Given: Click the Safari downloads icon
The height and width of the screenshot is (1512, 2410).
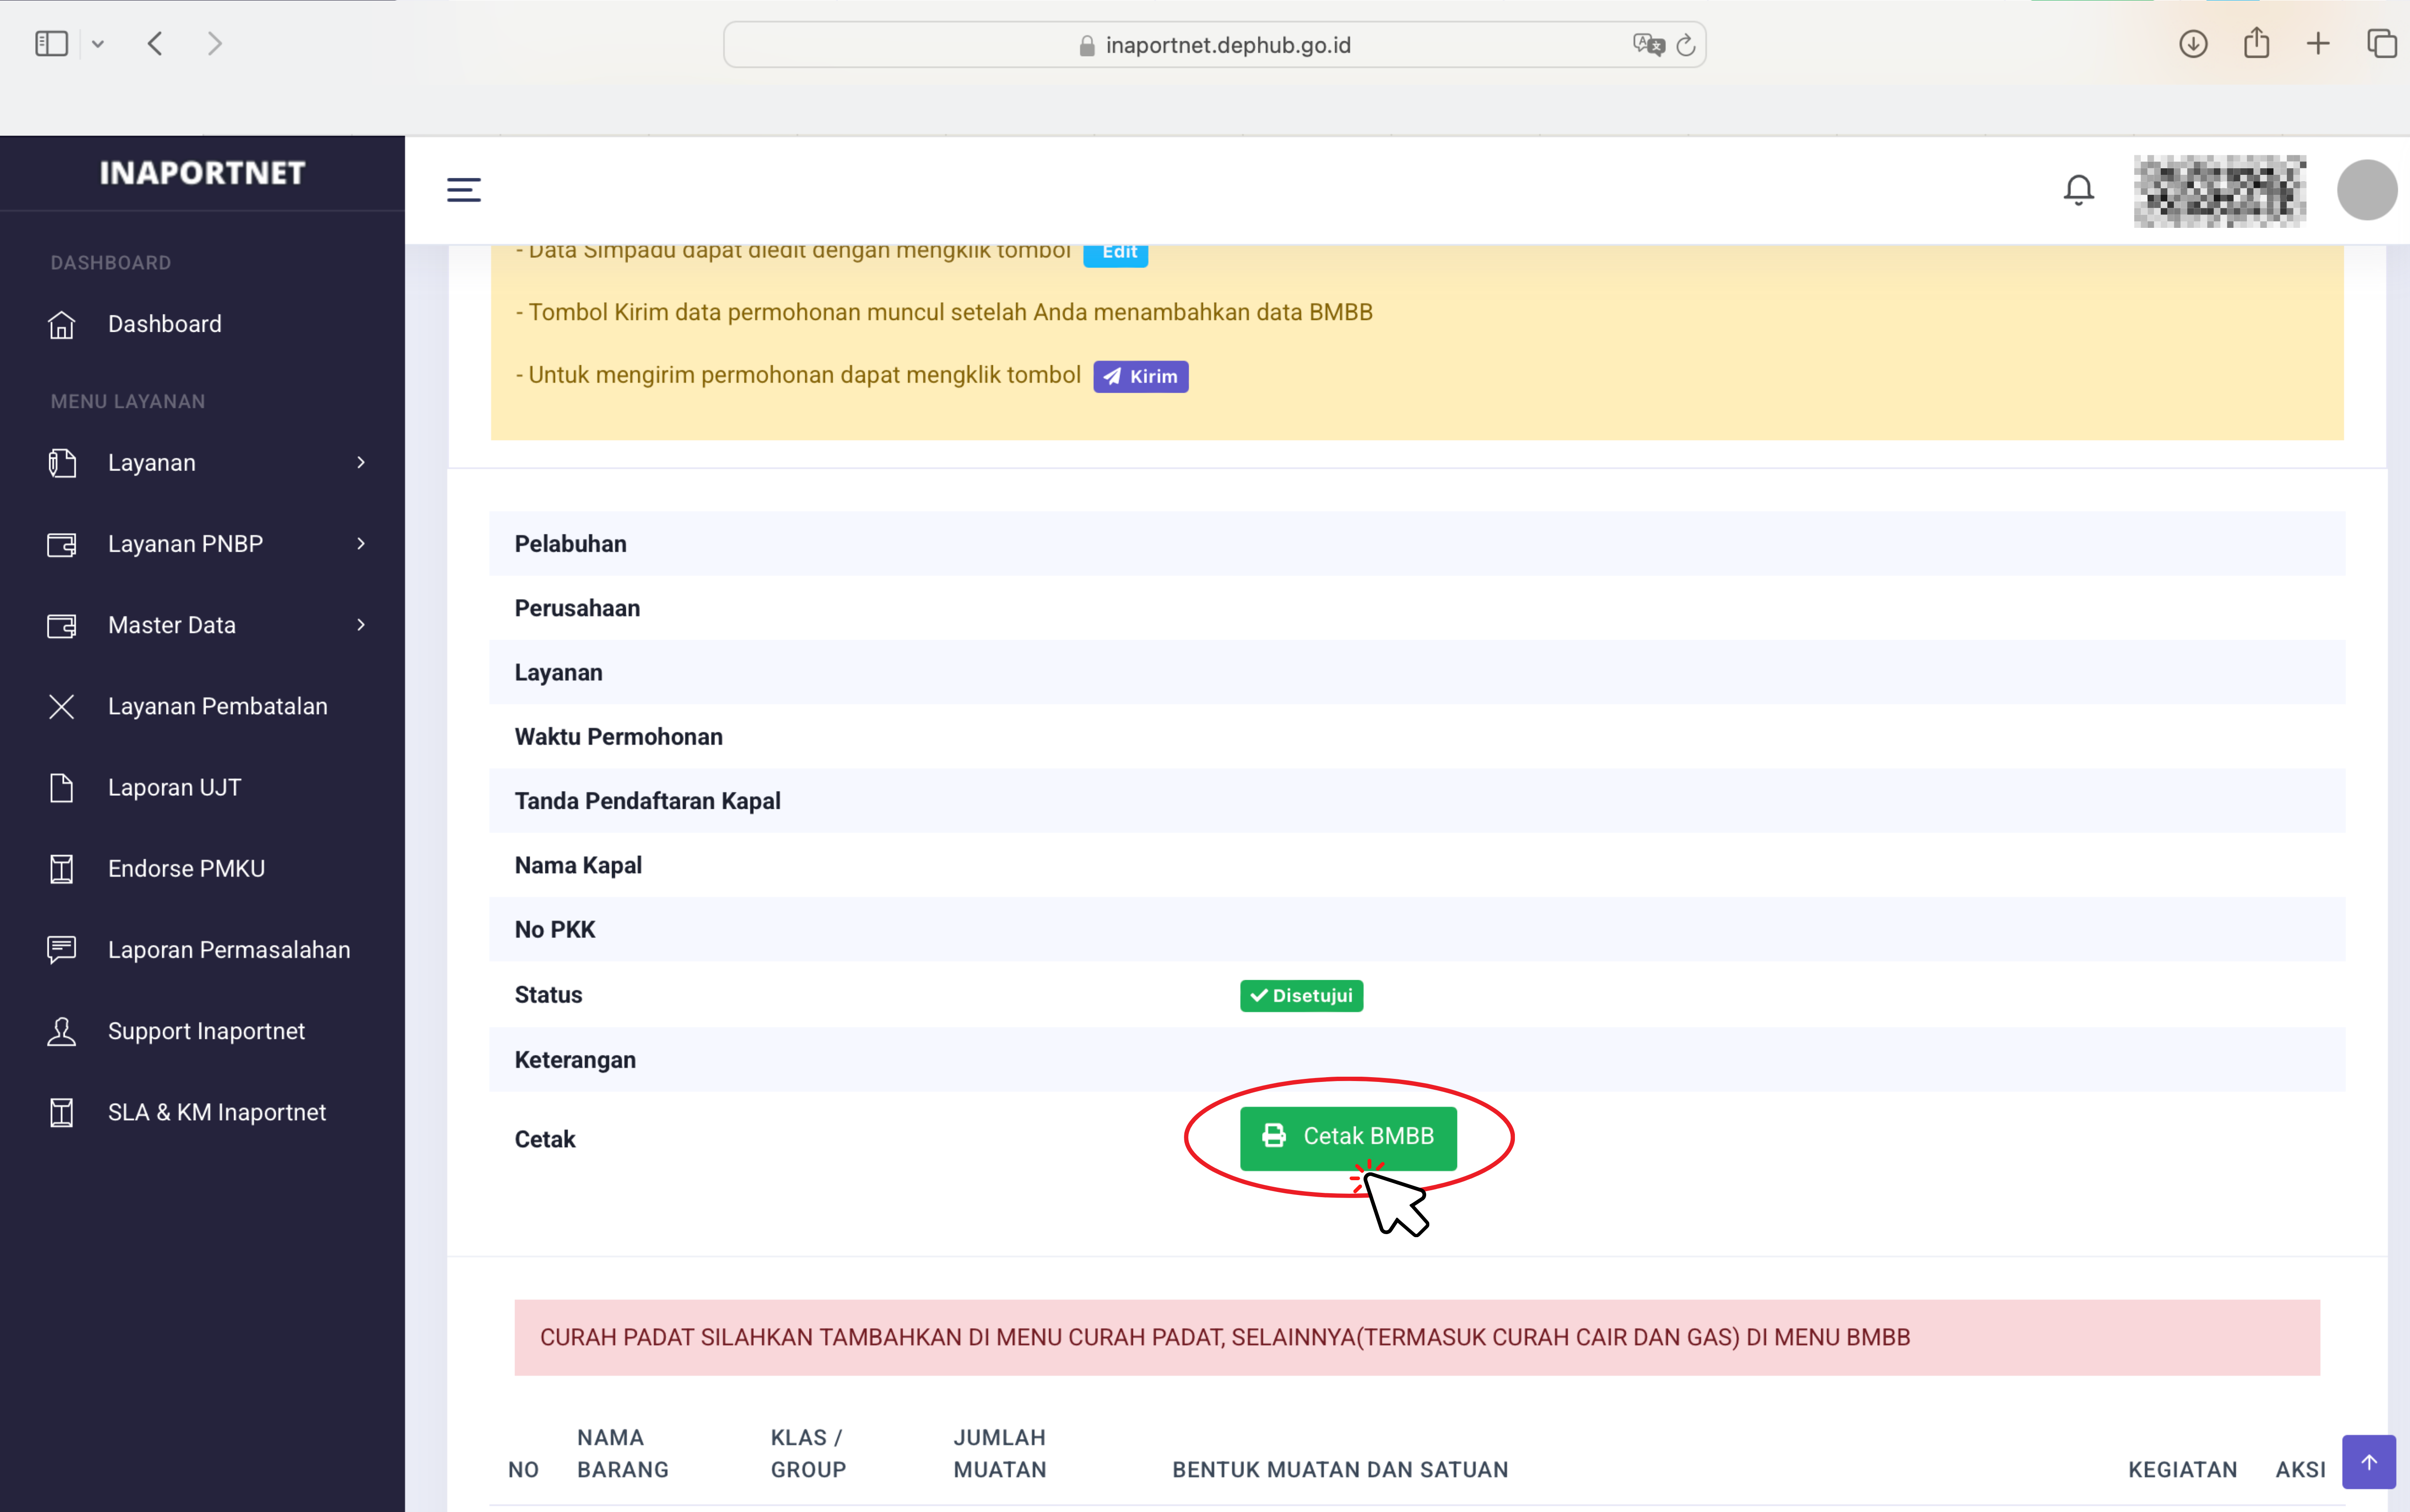Looking at the screenshot, I should (2192, 44).
